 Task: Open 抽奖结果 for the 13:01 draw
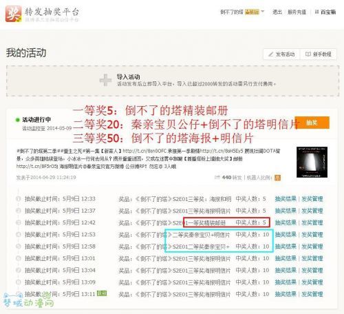286,258
